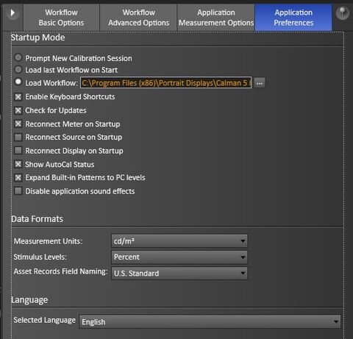Click the Stimulus Levels label
Image resolution: width=353 pixels, height=339 pixels.
(x=40, y=257)
